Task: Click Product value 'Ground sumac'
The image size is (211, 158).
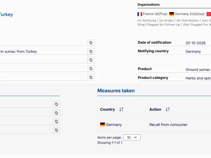Action: click(x=198, y=70)
